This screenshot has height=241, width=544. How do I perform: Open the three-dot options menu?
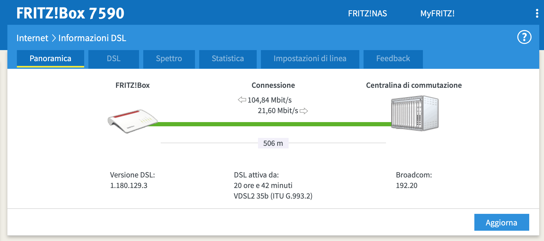[537, 13]
